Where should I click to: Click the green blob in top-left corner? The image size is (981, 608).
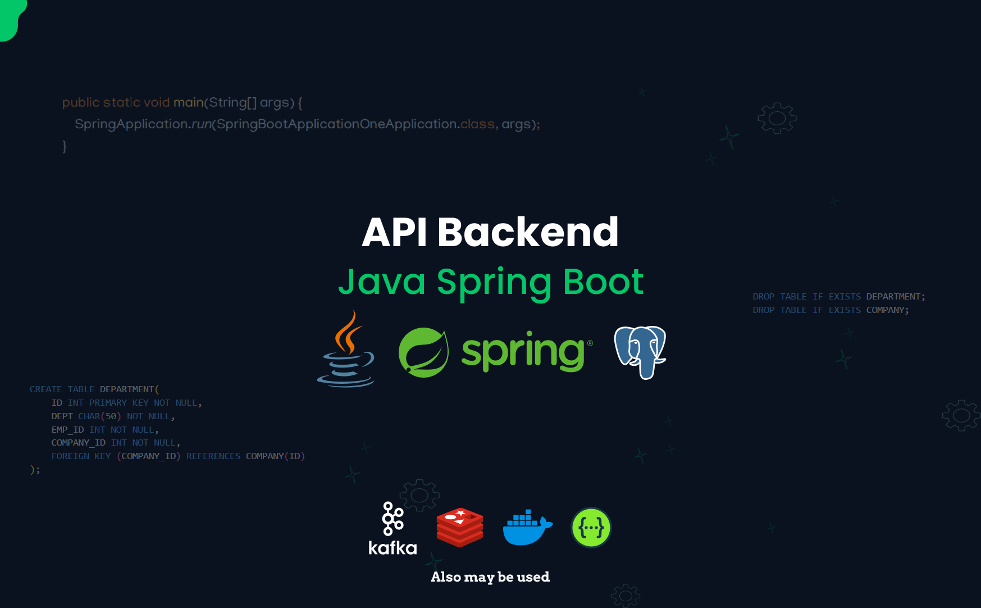point(11,18)
